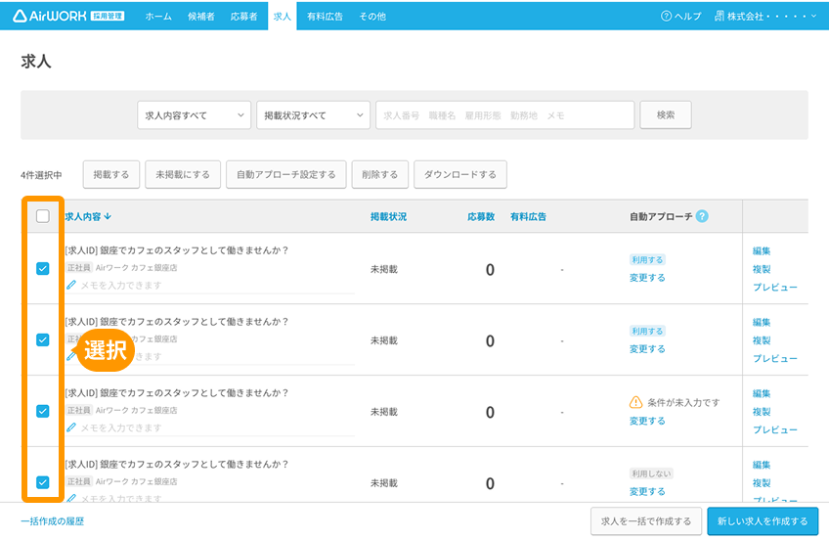Click the company building icon in header
The width and height of the screenshot is (829, 540).
pos(720,16)
